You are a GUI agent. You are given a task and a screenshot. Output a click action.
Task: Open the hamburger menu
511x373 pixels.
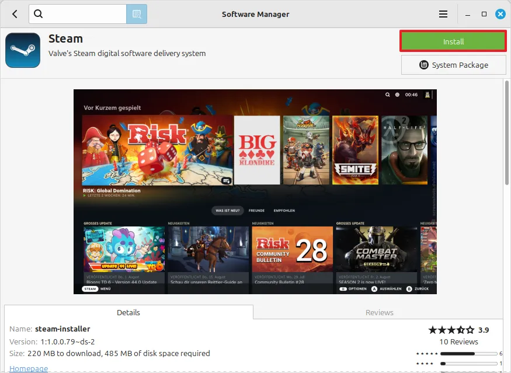point(443,13)
